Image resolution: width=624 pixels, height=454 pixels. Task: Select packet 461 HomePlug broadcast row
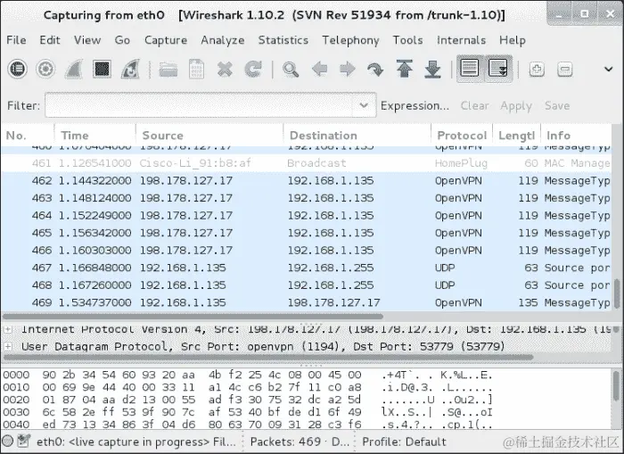(x=306, y=163)
